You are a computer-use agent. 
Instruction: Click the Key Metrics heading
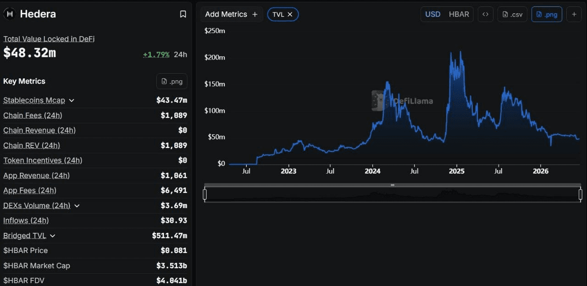pyautogui.click(x=24, y=81)
